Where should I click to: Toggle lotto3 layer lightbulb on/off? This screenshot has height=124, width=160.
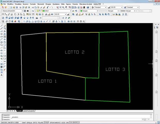point(36,11)
